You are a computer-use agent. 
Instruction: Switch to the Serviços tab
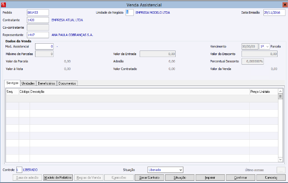click(x=12, y=83)
